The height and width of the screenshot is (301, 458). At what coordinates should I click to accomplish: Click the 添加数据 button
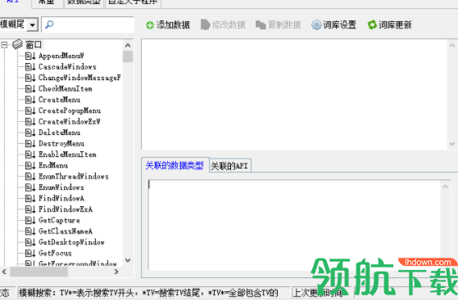168,25
